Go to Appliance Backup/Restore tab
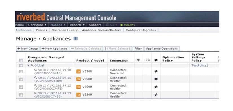The width and height of the screenshot is (233, 111). tap(102, 30)
